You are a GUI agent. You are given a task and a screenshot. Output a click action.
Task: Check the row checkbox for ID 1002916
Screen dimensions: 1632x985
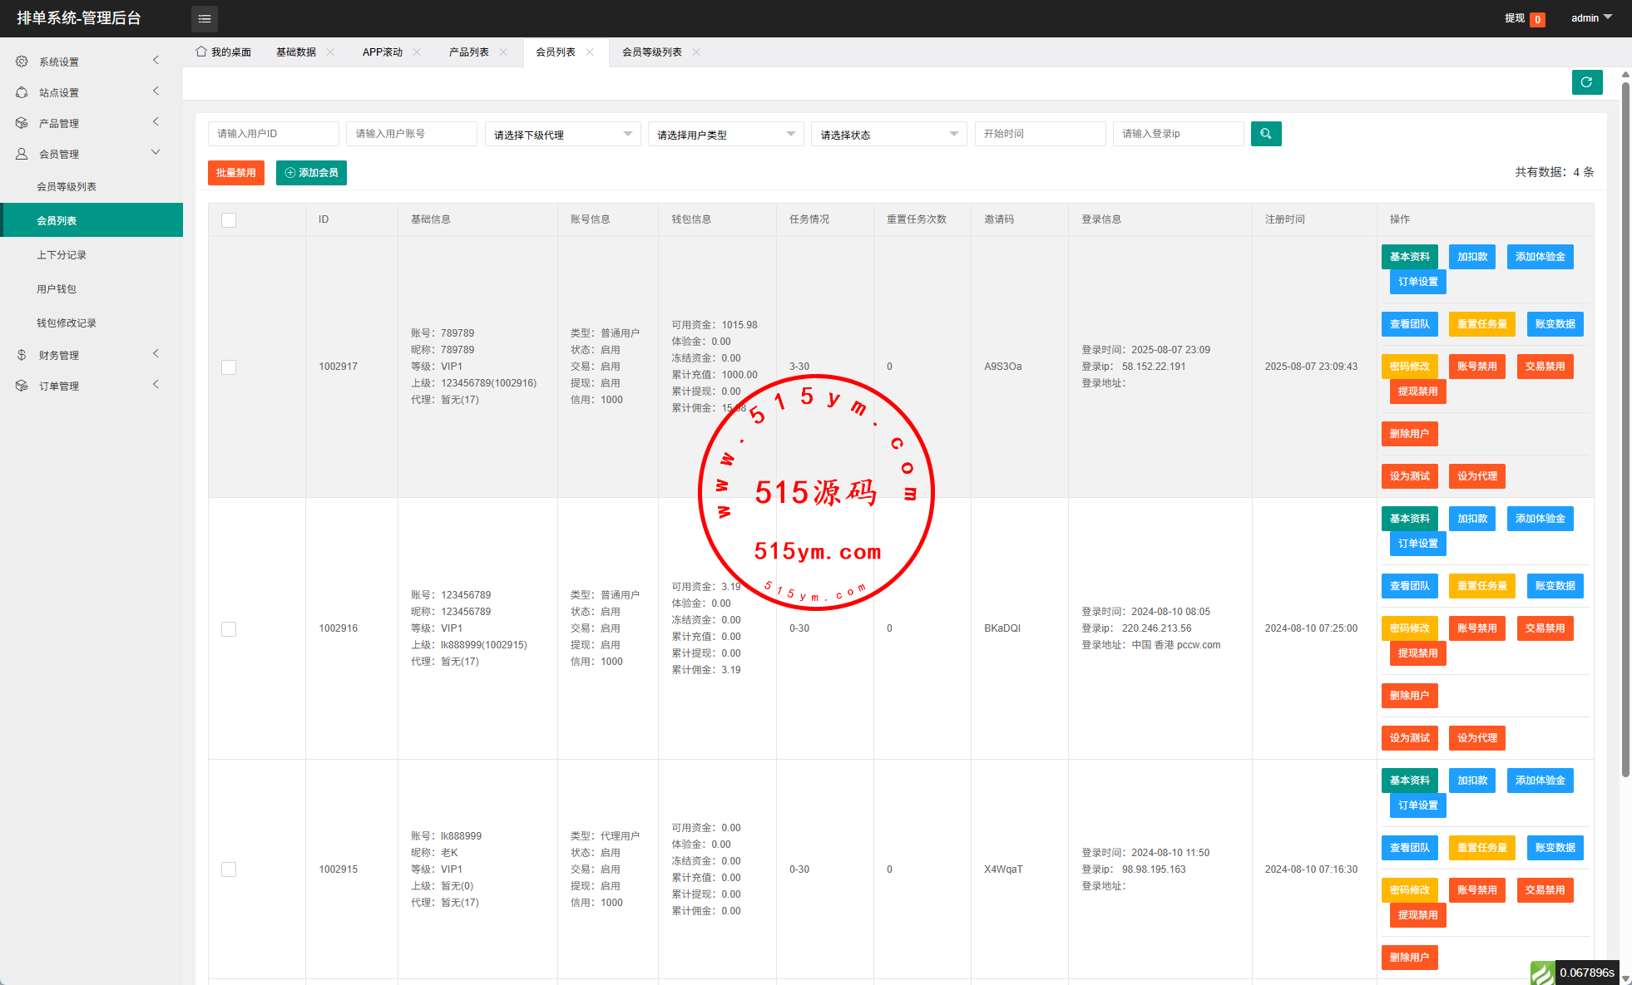[229, 628]
